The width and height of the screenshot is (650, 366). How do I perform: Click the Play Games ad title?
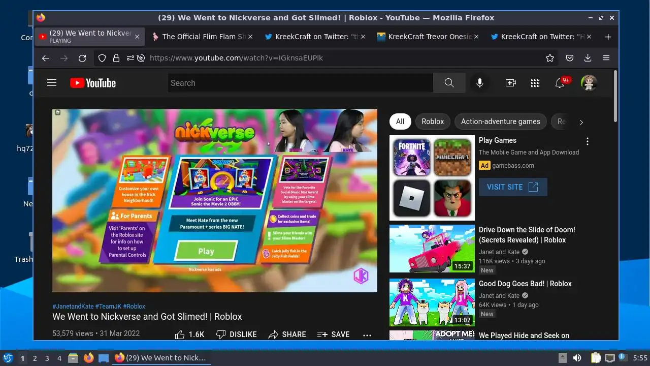(x=498, y=140)
